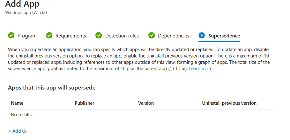Click the green checkmark beside Detection rules
The width and height of the screenshot is (290, 140).
click(x=99, y=36)
